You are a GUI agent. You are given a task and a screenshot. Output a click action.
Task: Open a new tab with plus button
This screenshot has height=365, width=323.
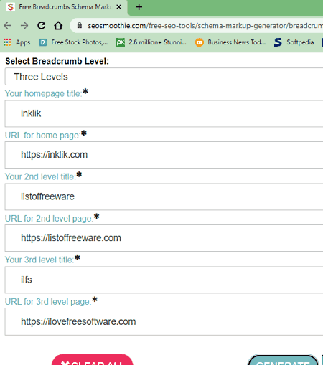coord(139,7)
